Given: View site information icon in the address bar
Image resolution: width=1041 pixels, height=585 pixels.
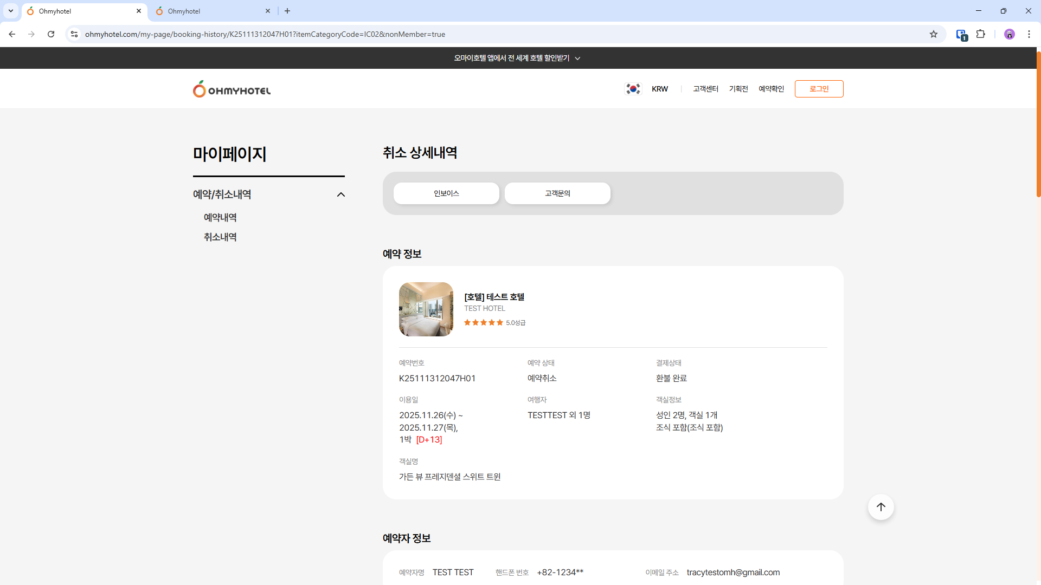Looking at the screenshot, I should click(74, 34).
